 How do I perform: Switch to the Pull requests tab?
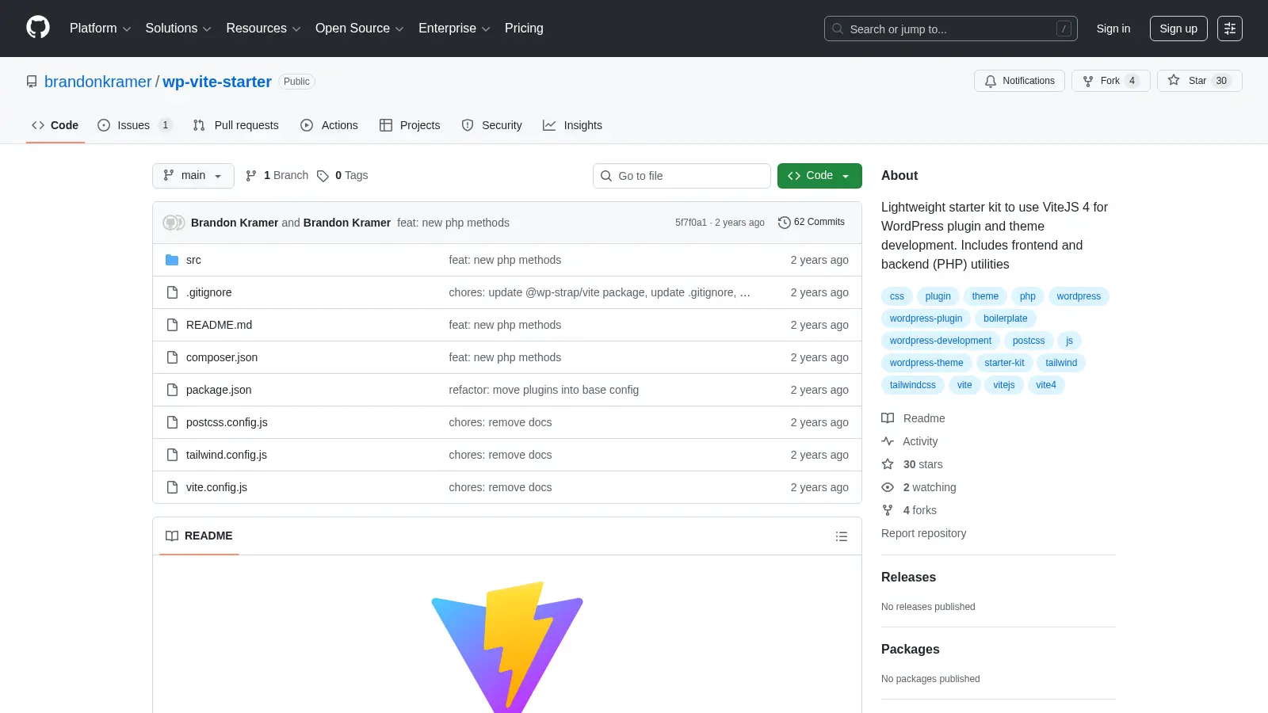tap(236, 125)
